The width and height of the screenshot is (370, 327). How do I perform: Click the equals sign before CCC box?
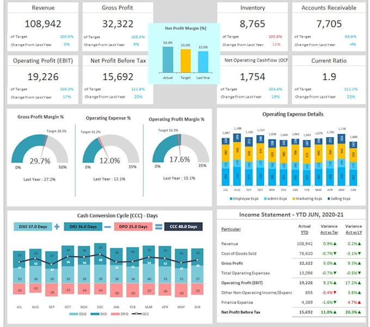158,227
